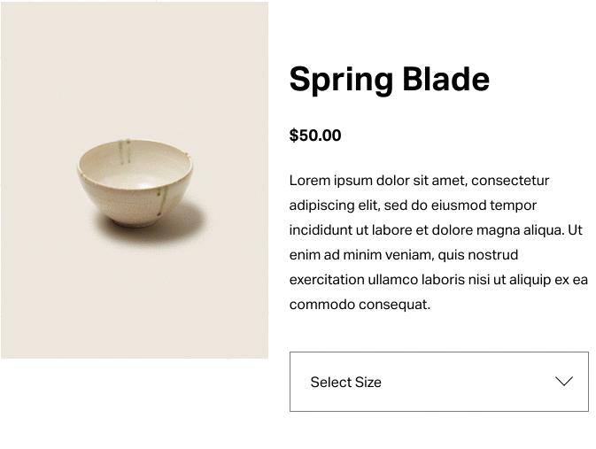Viewport: 596px width, 449px height.
Task: Click the word 'Blade' in the heading
Action: [x=445, y=79]
